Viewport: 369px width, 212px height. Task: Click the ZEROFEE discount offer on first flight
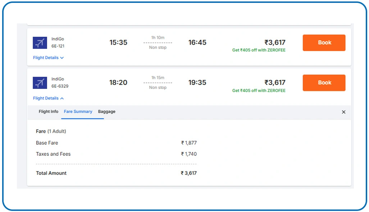tap(259, 50)
